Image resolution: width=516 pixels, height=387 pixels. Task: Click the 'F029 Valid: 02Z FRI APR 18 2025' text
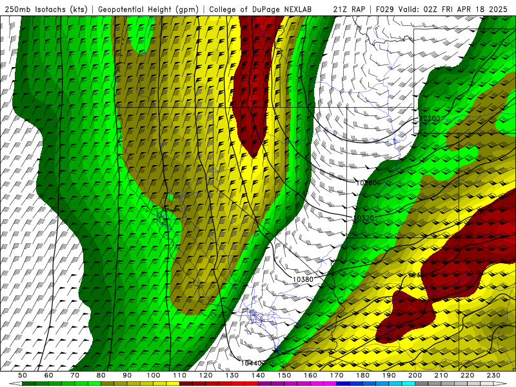point(442,9)
